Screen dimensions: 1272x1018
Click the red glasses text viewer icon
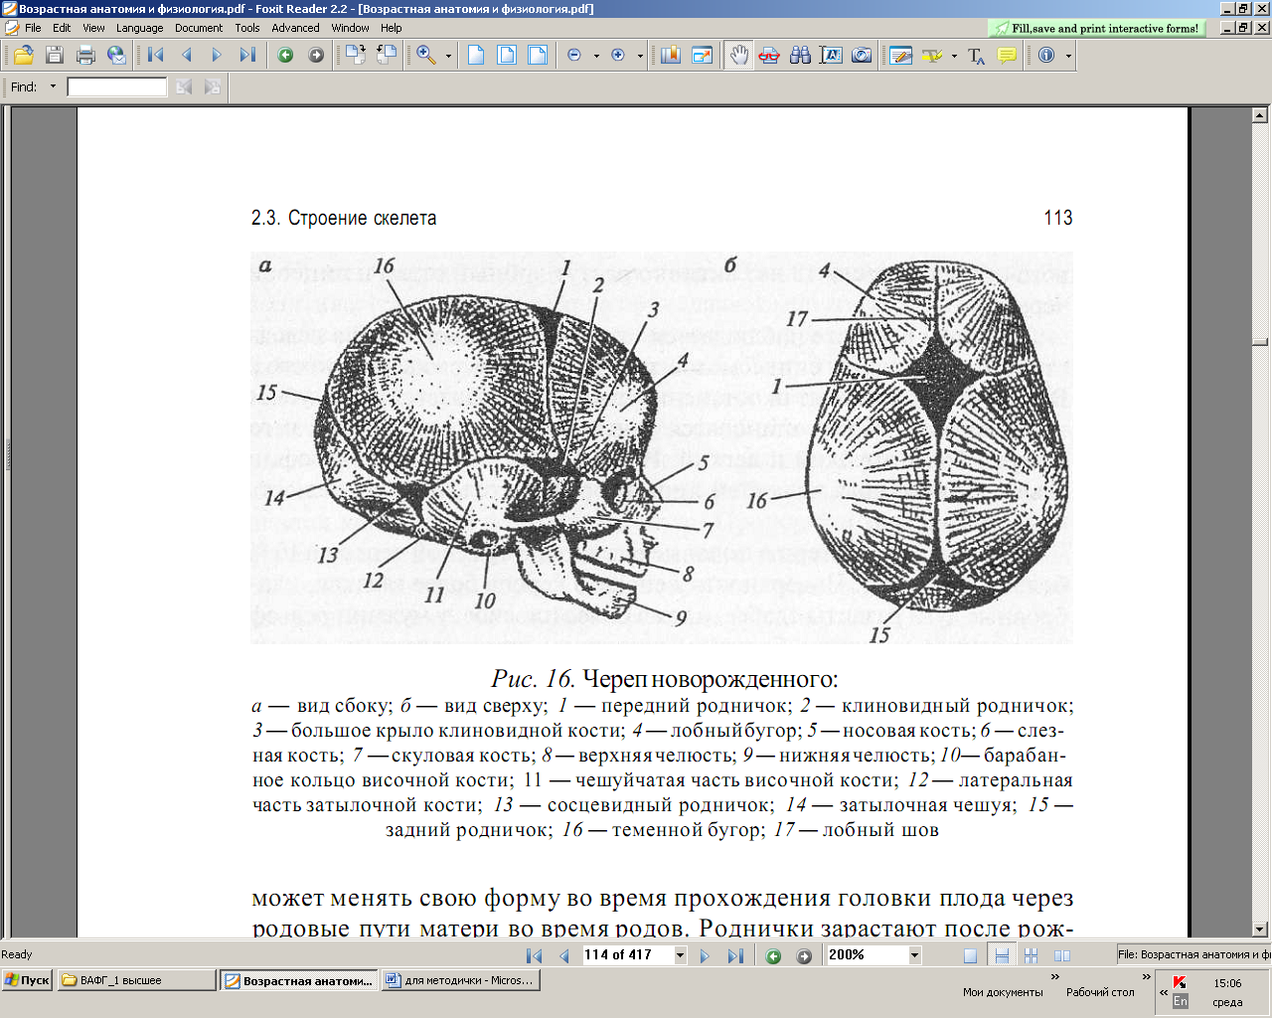coord(769,56)
